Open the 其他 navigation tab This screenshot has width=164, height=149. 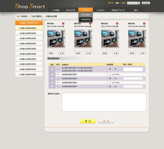click(136, 10)
